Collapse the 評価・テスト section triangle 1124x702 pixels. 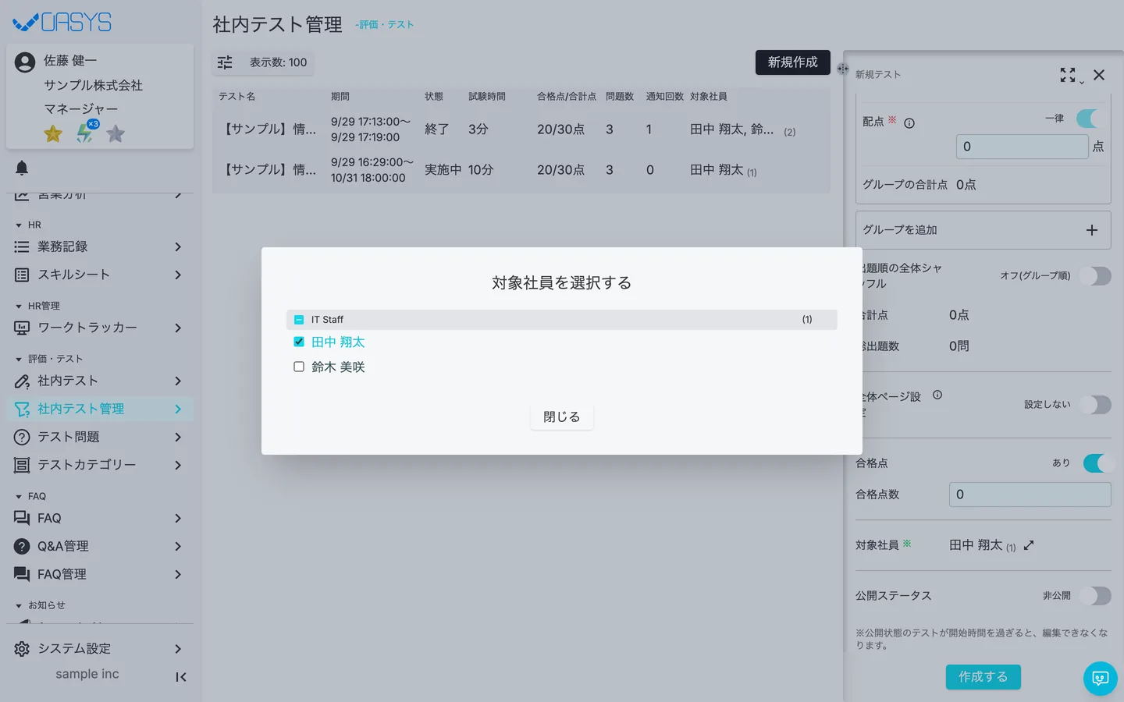19,360
